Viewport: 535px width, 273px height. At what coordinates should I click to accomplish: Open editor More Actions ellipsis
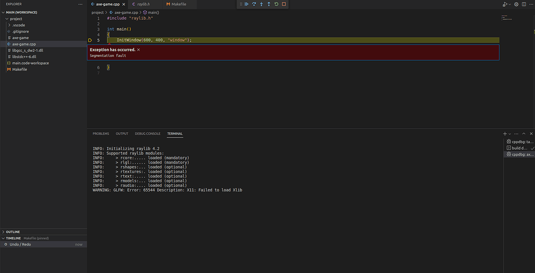[531, 4]
